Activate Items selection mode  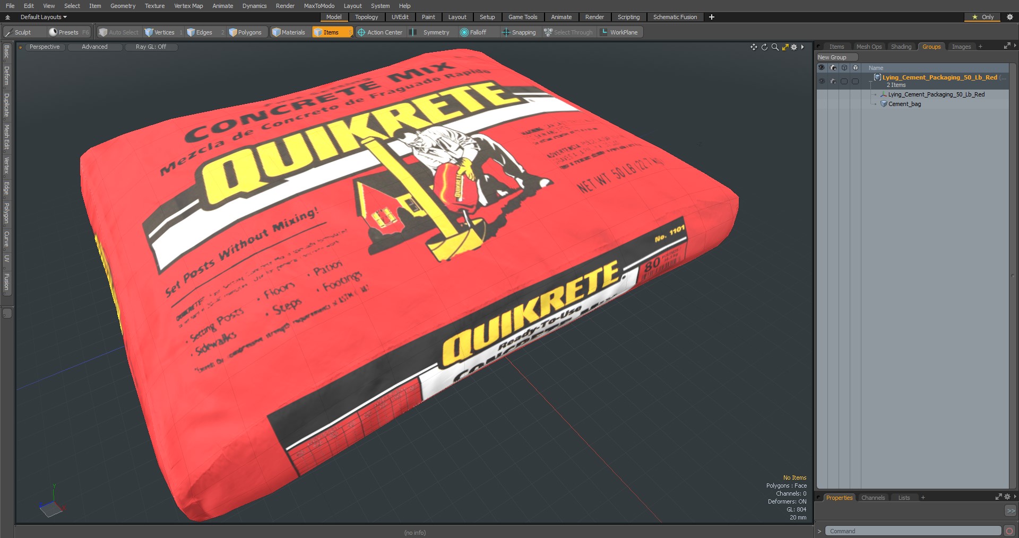(x=332, y=32)
